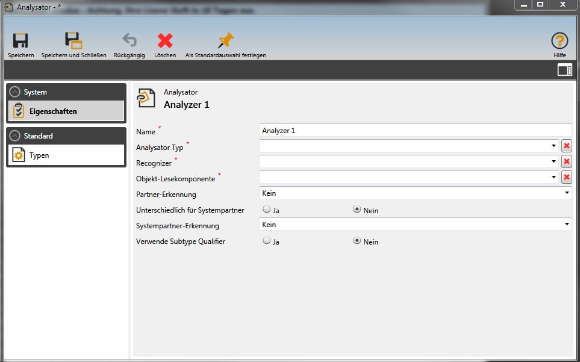
Task: Choose Ja for Verwende Subtype Qualifier
Action: coord(267,241)
